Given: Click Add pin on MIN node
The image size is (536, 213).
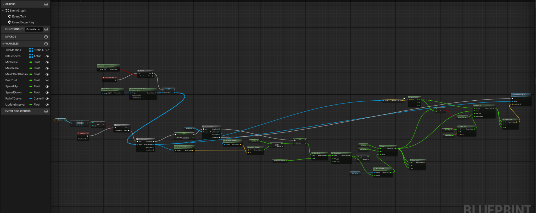Looking at the screenshot, I should 282,147.
